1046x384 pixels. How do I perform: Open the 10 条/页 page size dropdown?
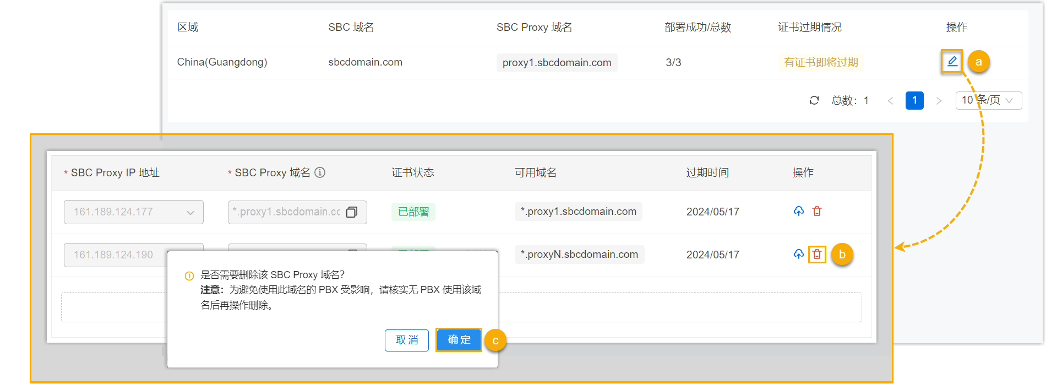pos(988,100)
